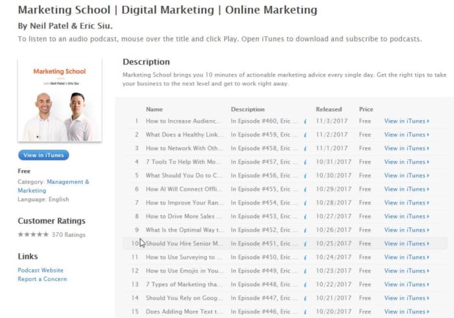This screenshot has width=454, height=318.
Task: Open View in iTunes on 10/22/2017 row
Action: [x=407, y=284]
